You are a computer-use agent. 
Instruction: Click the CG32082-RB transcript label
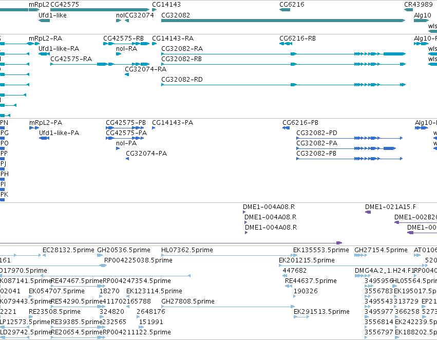[x=181, y=59]
